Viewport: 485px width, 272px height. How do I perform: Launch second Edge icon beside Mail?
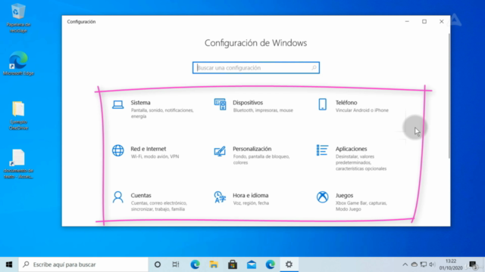pos(270,264)
